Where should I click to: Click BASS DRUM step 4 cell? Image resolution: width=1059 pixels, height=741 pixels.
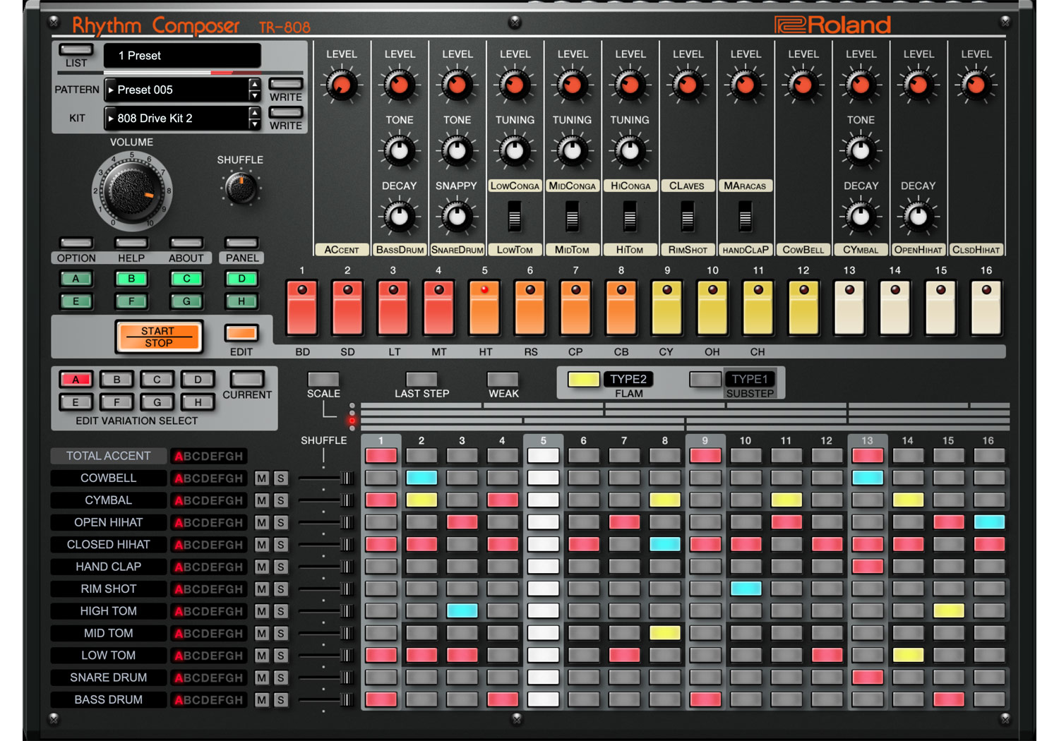tap(503, 699)
